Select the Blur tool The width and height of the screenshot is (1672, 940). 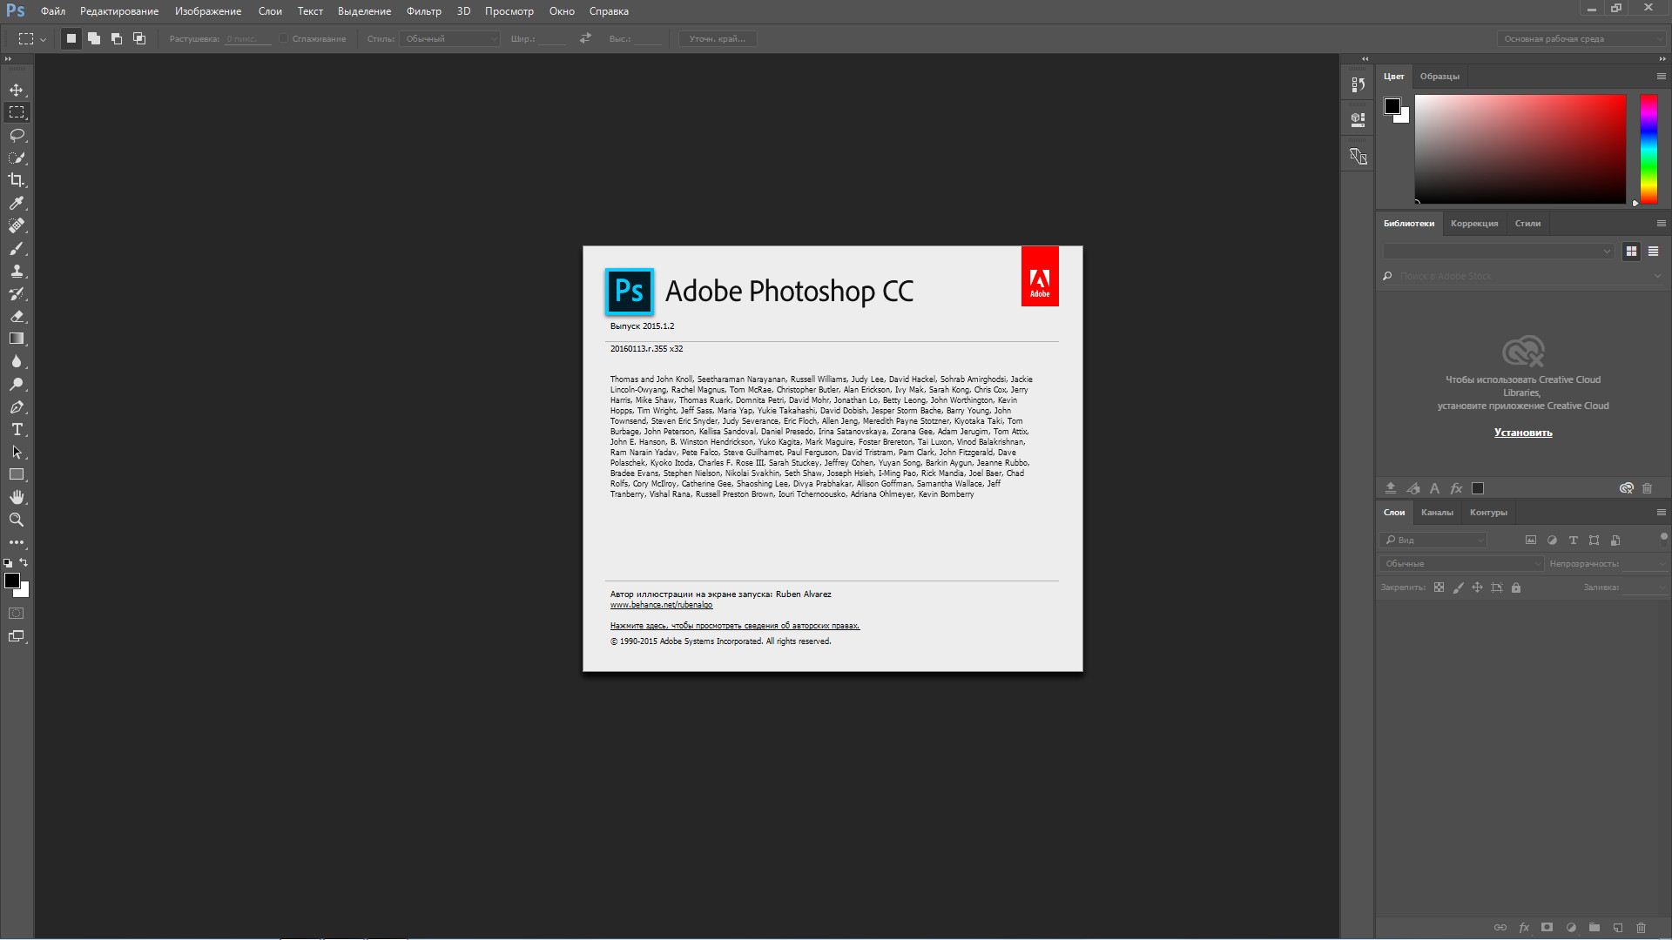[17, 361]
